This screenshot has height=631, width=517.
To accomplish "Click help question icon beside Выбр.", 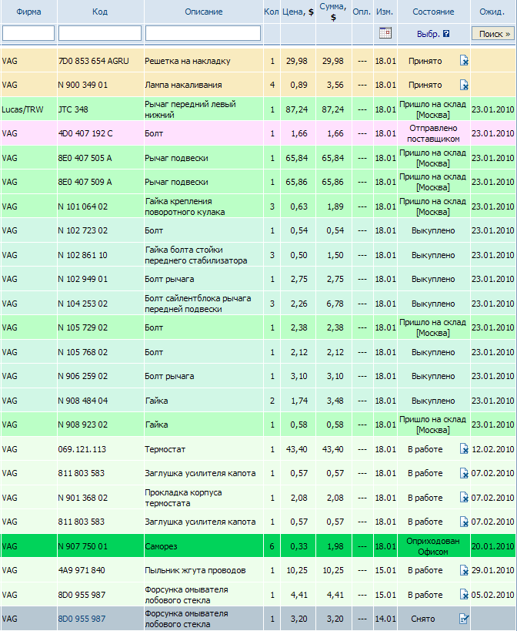I will click(x=446, y=34).
